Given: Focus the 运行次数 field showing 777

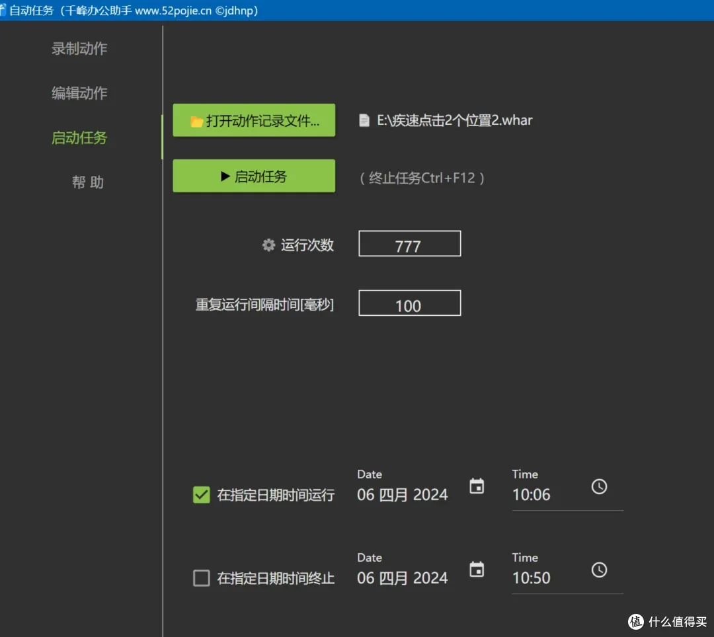Looking at the screenshot, I should pyautogui.click(x=409, y=244).
